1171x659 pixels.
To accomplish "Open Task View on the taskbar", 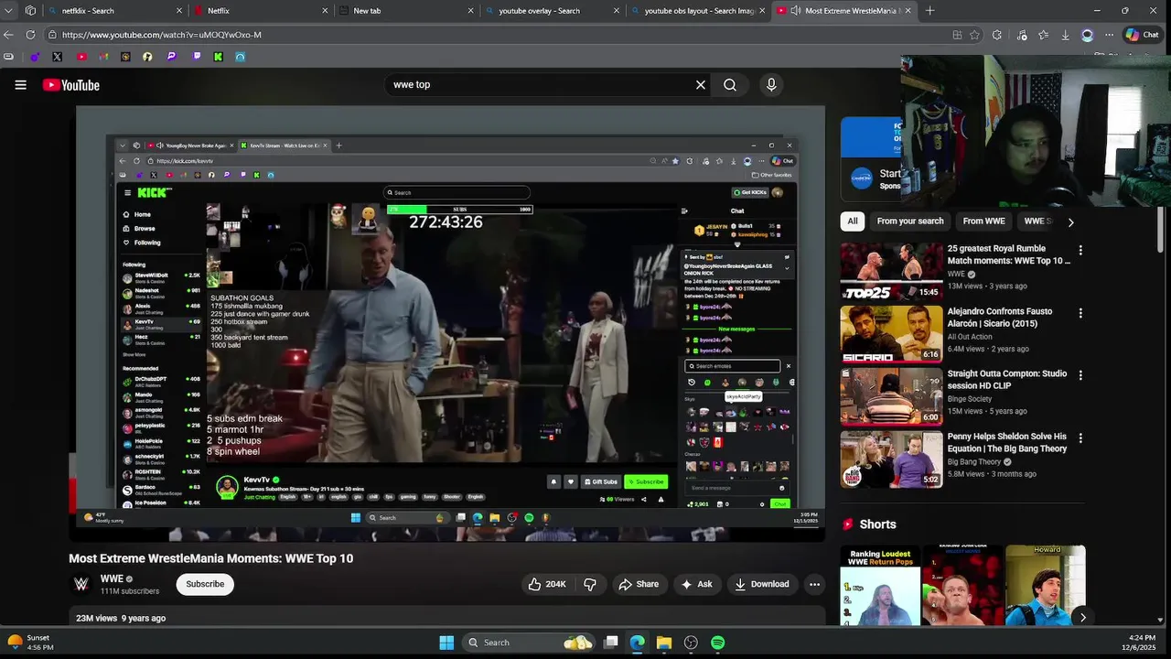I will tap(611, 643).
